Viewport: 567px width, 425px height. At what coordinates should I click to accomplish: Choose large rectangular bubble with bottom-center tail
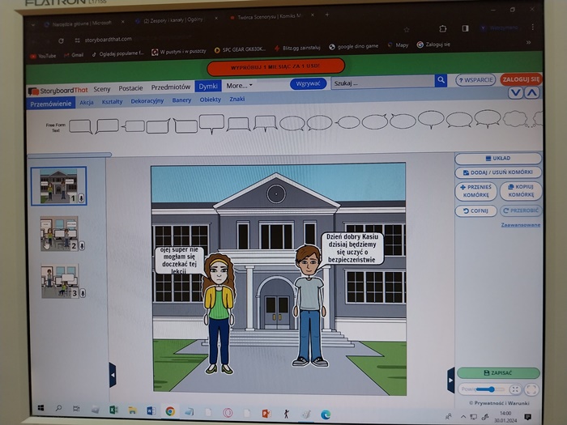point(211,124)
